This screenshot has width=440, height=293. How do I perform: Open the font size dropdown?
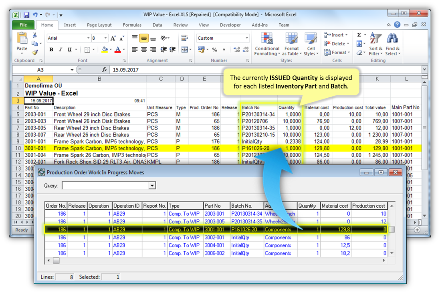105,38
